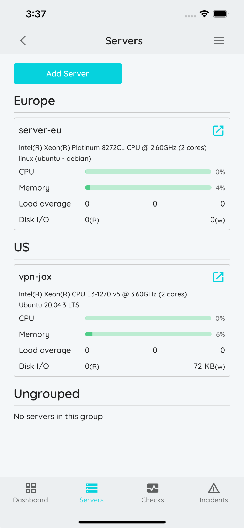Image resolution: width=244 pixels, height=528 pixels.
Task: View Incidents using the warning triangle icon
Action: [214, 488]
